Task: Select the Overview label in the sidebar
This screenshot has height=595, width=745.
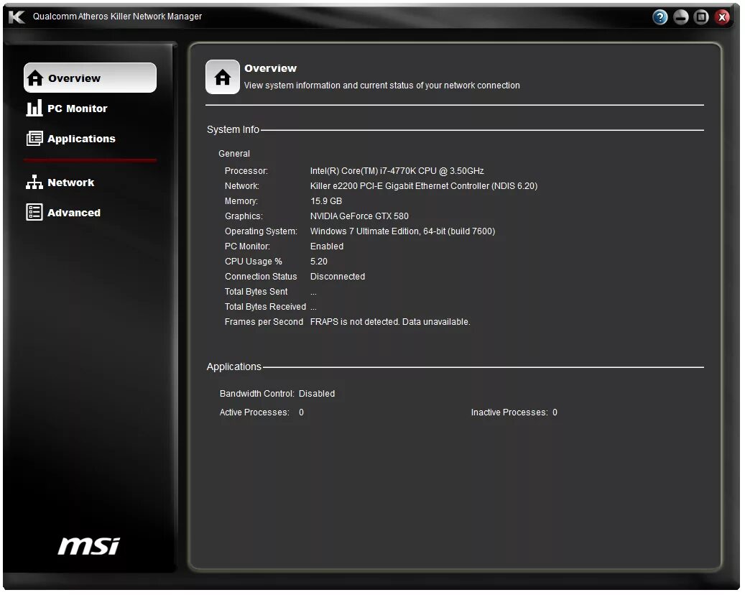Action: click(x=74, y=78)
